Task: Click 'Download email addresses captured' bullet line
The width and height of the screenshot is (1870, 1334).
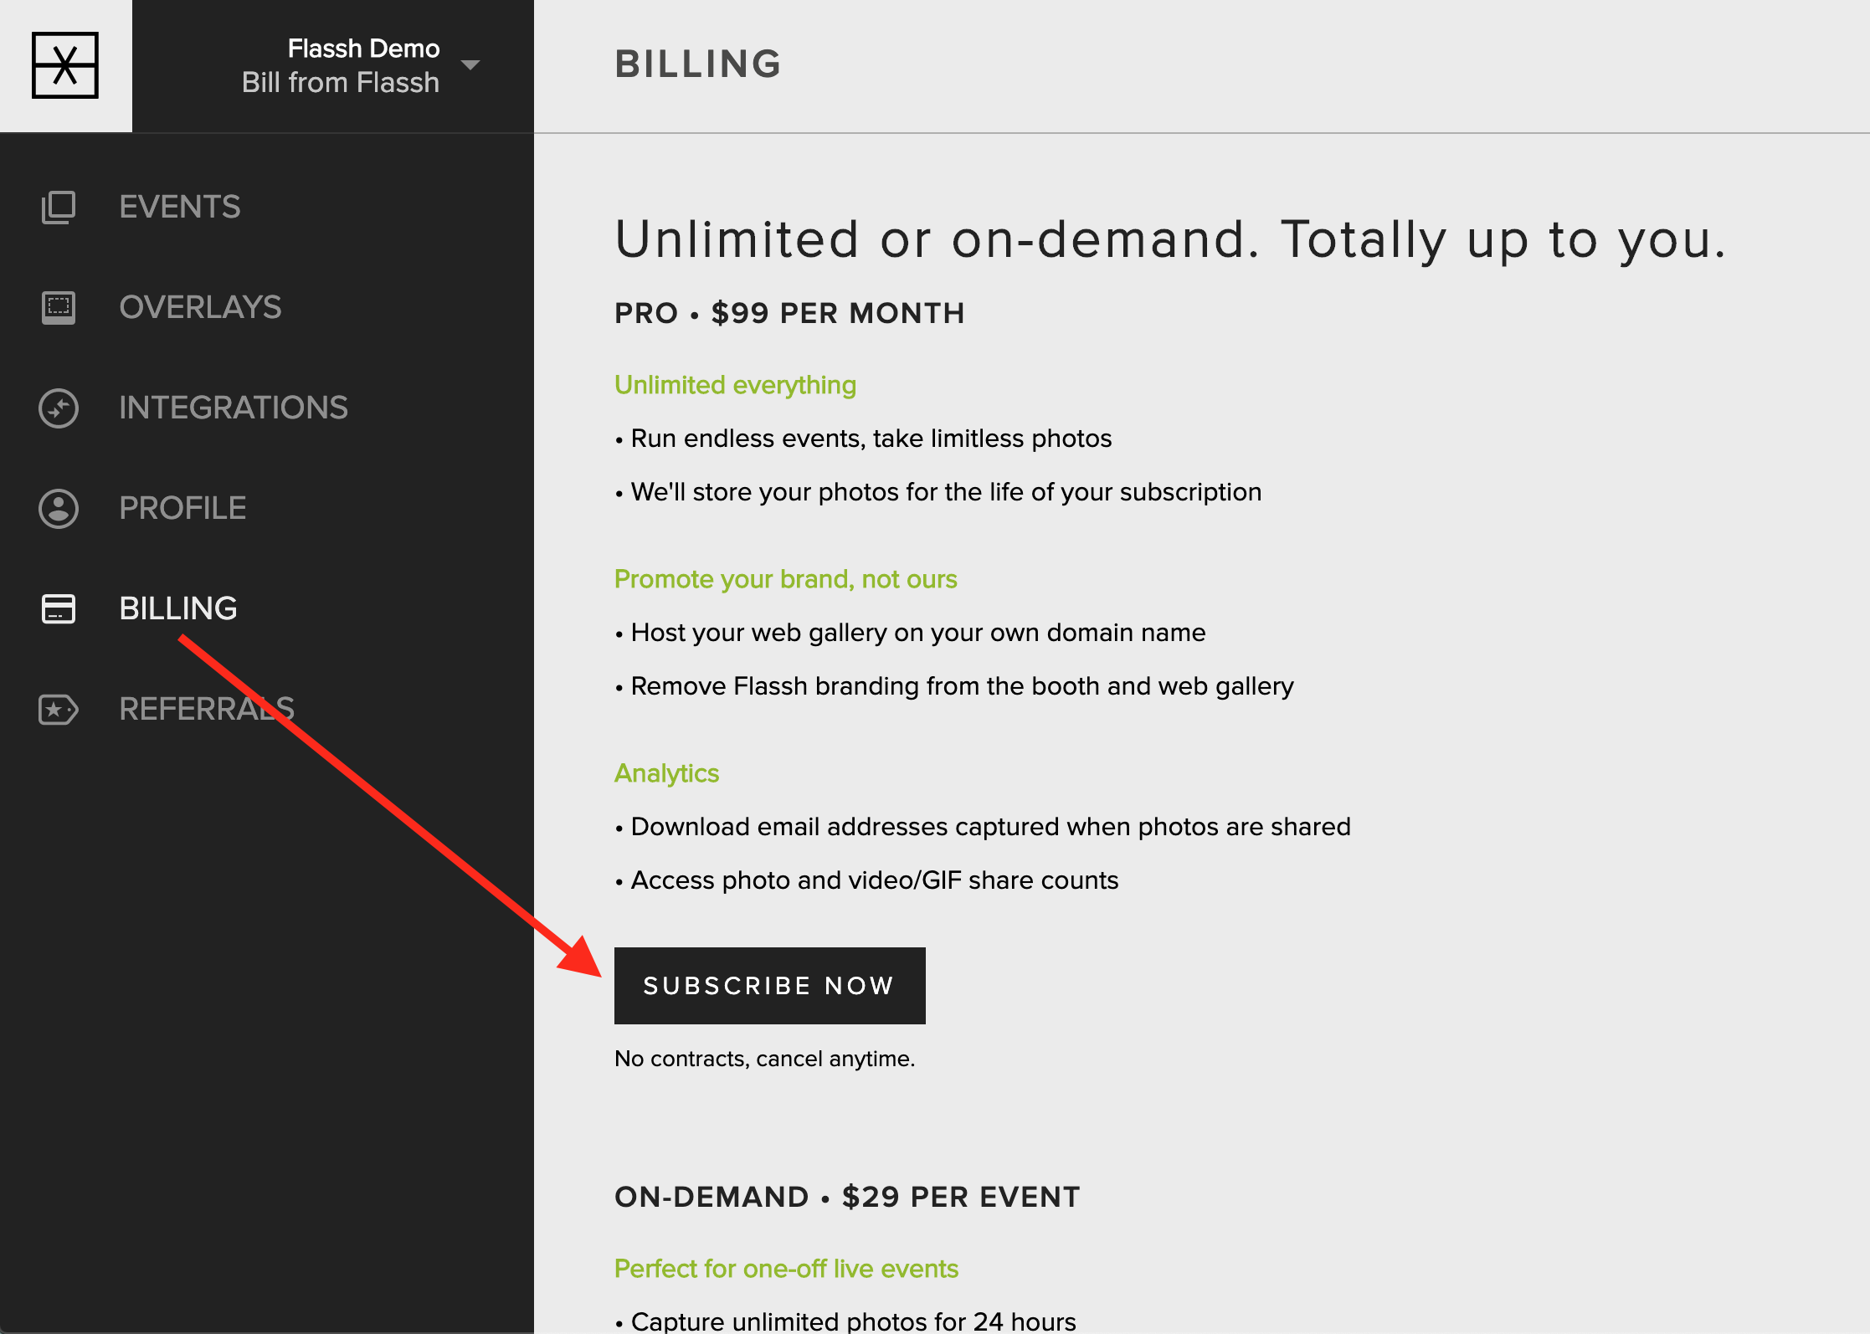Action: [983, 827]
